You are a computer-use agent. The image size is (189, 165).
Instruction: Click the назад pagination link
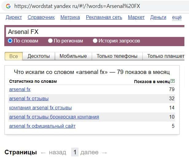(x=57, y=152)
